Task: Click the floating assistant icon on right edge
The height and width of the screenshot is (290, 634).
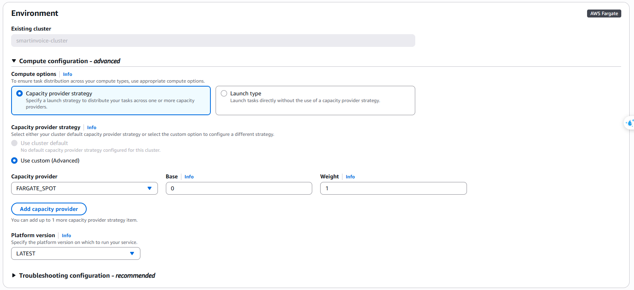Action: click(629, 123)
